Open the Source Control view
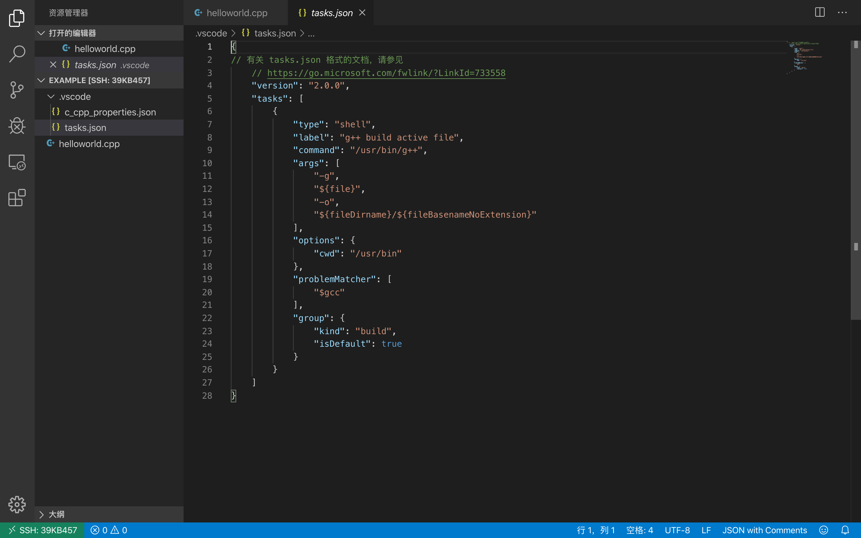The image size is (861, 538). [17, 90]
